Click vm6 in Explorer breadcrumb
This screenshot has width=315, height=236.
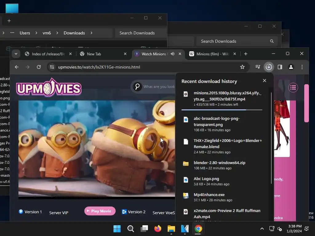click(47, 33)
